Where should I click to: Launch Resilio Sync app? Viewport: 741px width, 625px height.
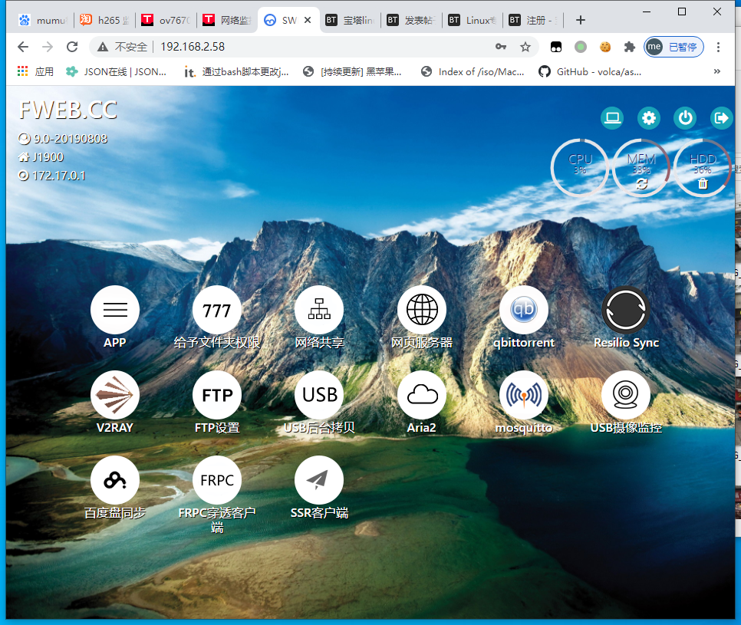click(x=626, y=311)
